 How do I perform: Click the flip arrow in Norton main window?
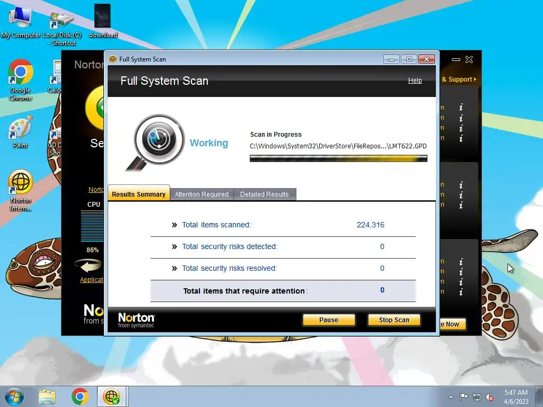[x=89, y=266]
